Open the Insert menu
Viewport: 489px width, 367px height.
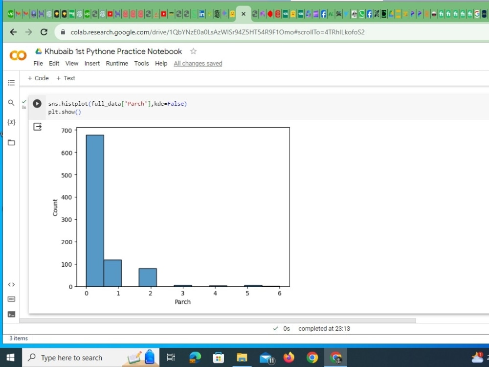point(92,63)
